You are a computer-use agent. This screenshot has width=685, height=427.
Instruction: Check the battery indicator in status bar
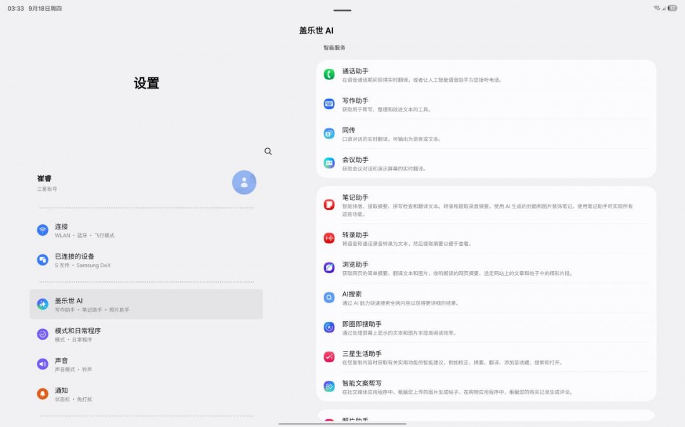pos(672,8)
